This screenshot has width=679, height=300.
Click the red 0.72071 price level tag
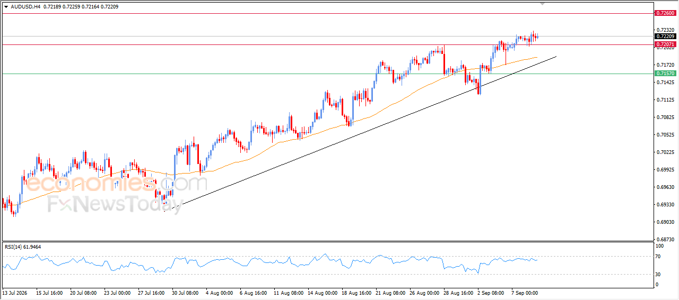pyautogui.click(x=665, y=44)
